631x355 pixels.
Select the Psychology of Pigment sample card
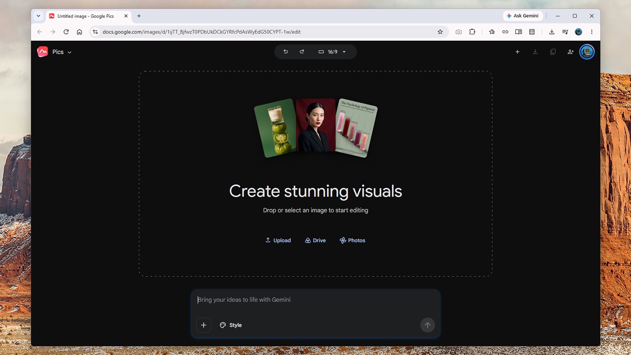pyautogui.click(x=356, y=128)
